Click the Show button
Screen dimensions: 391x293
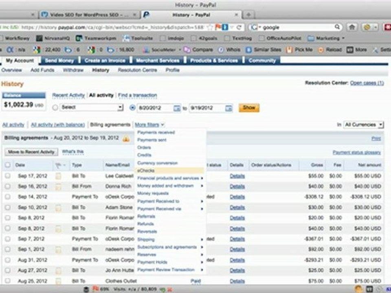[x=249, y=107]
